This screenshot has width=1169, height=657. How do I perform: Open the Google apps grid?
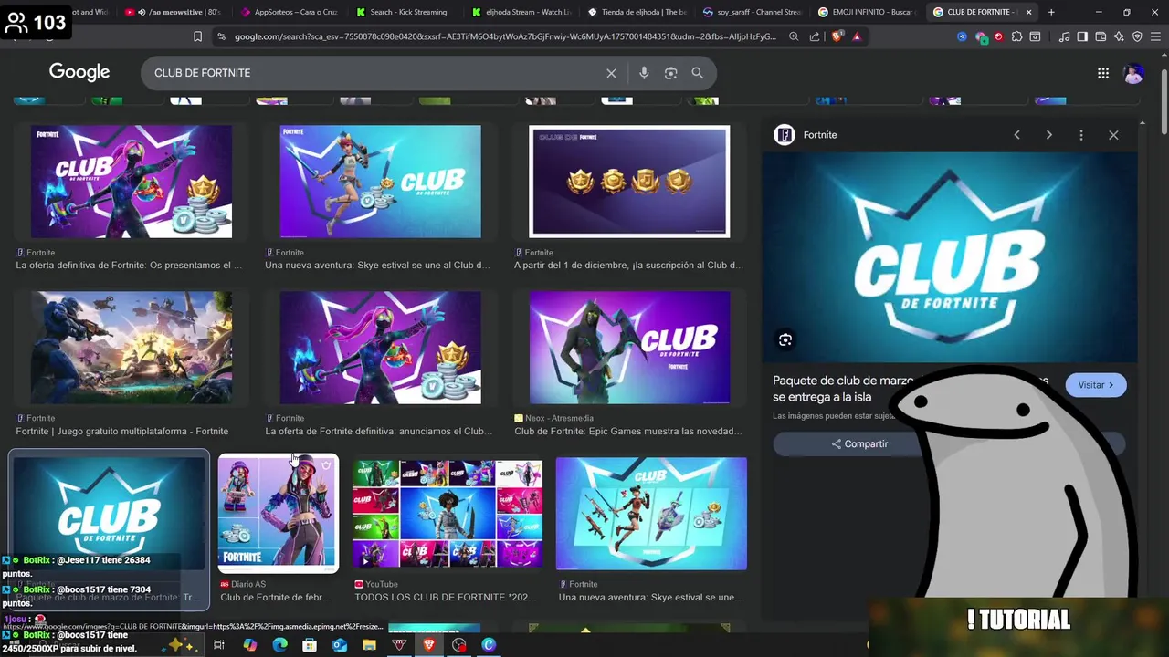[x=1103, y=73]
